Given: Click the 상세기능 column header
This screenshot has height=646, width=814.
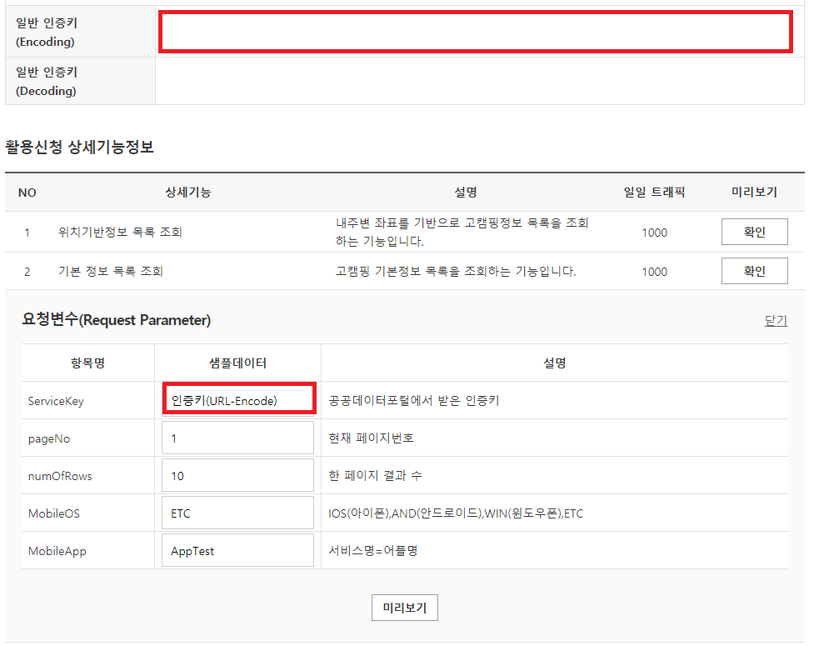Looking at the screenshot, I should tap(188, 193).
